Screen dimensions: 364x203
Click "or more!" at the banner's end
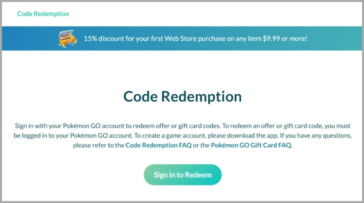click(x=295, y=38)
